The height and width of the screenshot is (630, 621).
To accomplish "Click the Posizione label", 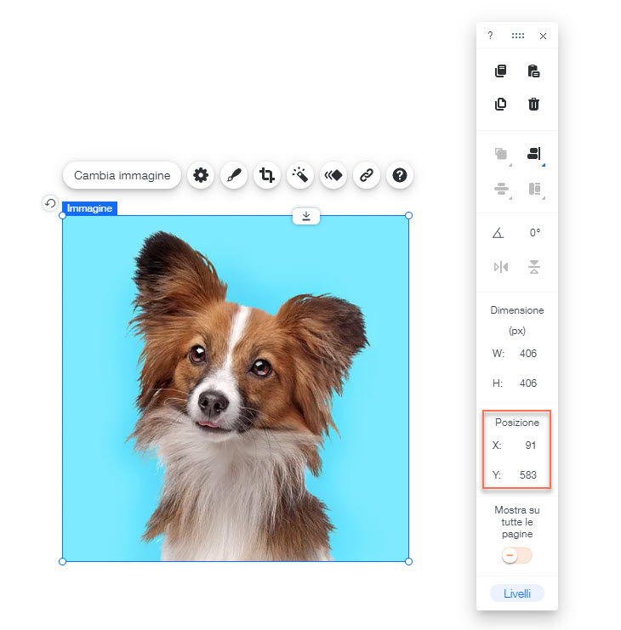I will 517,423.
